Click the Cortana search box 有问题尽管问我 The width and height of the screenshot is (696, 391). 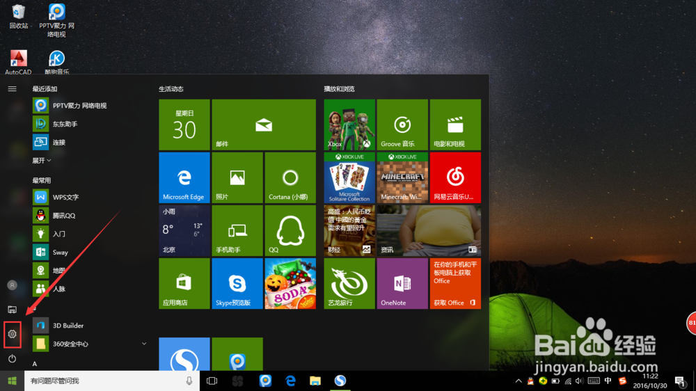click(111, 381)
